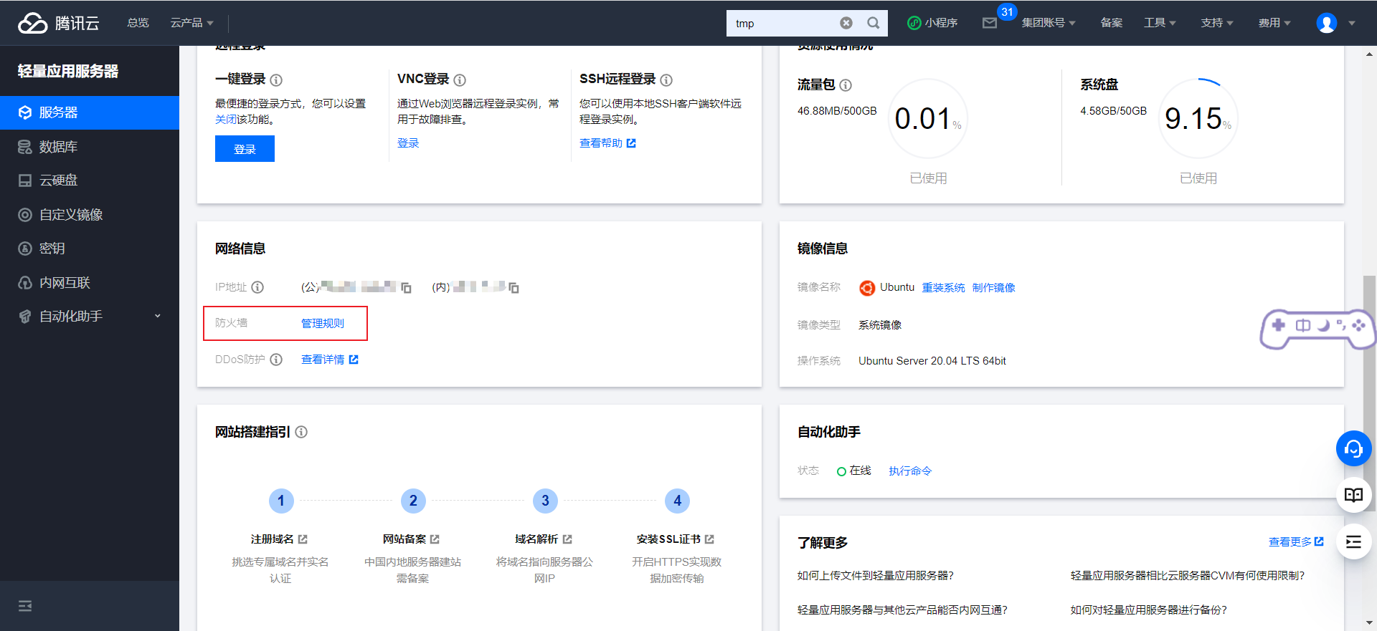Screen dimensions: 1377x631
Task: Open the 支持 dropdown menu
Action: 1217,23
